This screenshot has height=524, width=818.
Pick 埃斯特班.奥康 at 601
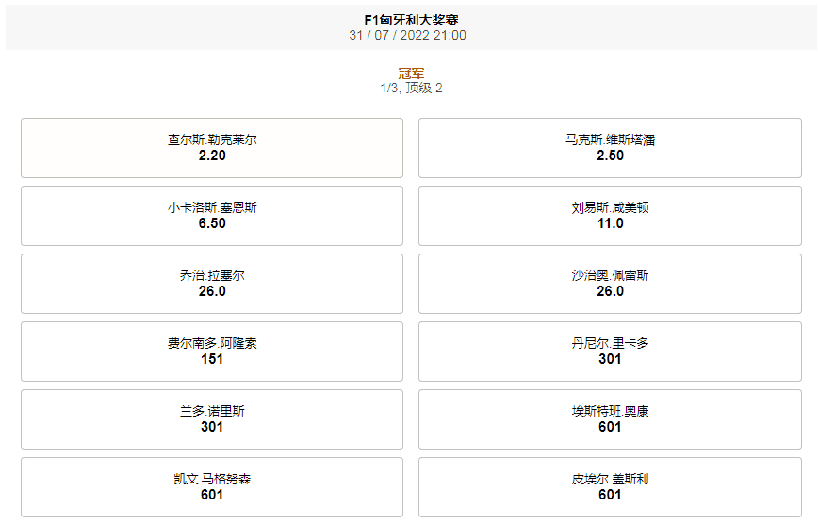tap(610, 419)
